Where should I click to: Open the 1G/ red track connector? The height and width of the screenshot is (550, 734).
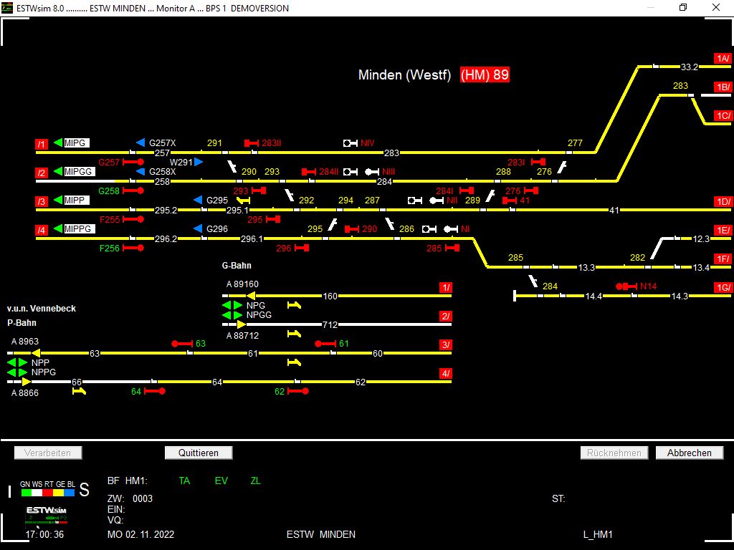[723, 287]
